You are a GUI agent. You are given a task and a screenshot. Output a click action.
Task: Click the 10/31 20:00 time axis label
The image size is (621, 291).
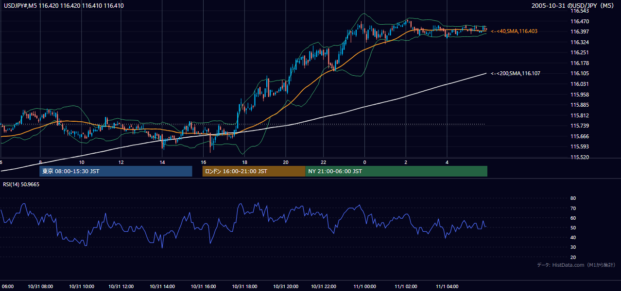pos(285,286)
